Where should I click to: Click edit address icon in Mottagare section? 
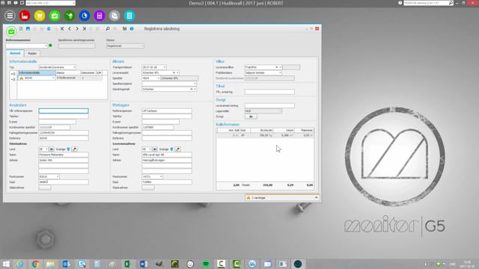(x=177, y=149)
